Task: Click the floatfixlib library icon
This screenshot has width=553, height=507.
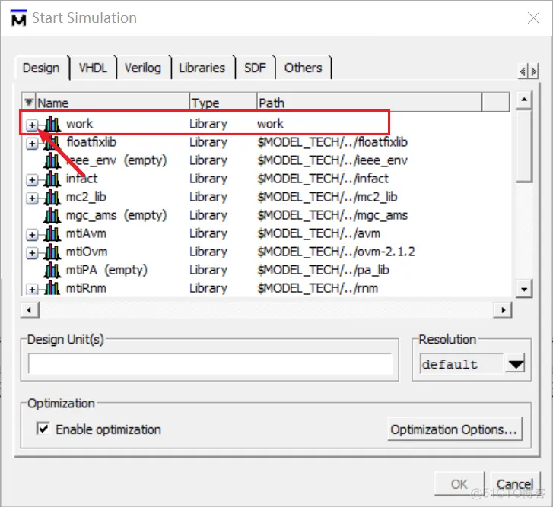Action: tap(52, 142)
